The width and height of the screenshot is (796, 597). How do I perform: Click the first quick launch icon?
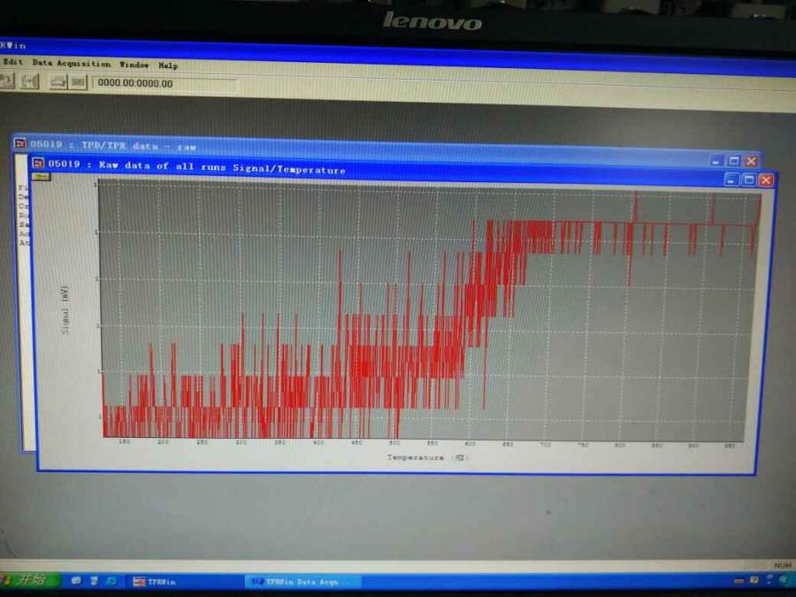(76, 580)
